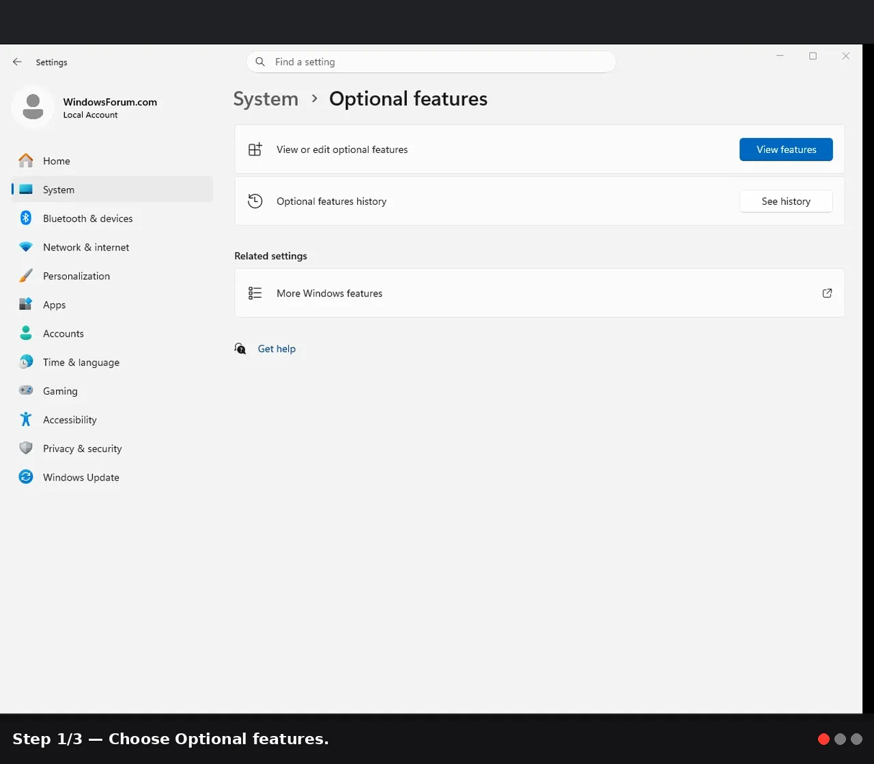Click the System breadcrumb link
This screenshot has width=874, height=764.
pos(266,99)
